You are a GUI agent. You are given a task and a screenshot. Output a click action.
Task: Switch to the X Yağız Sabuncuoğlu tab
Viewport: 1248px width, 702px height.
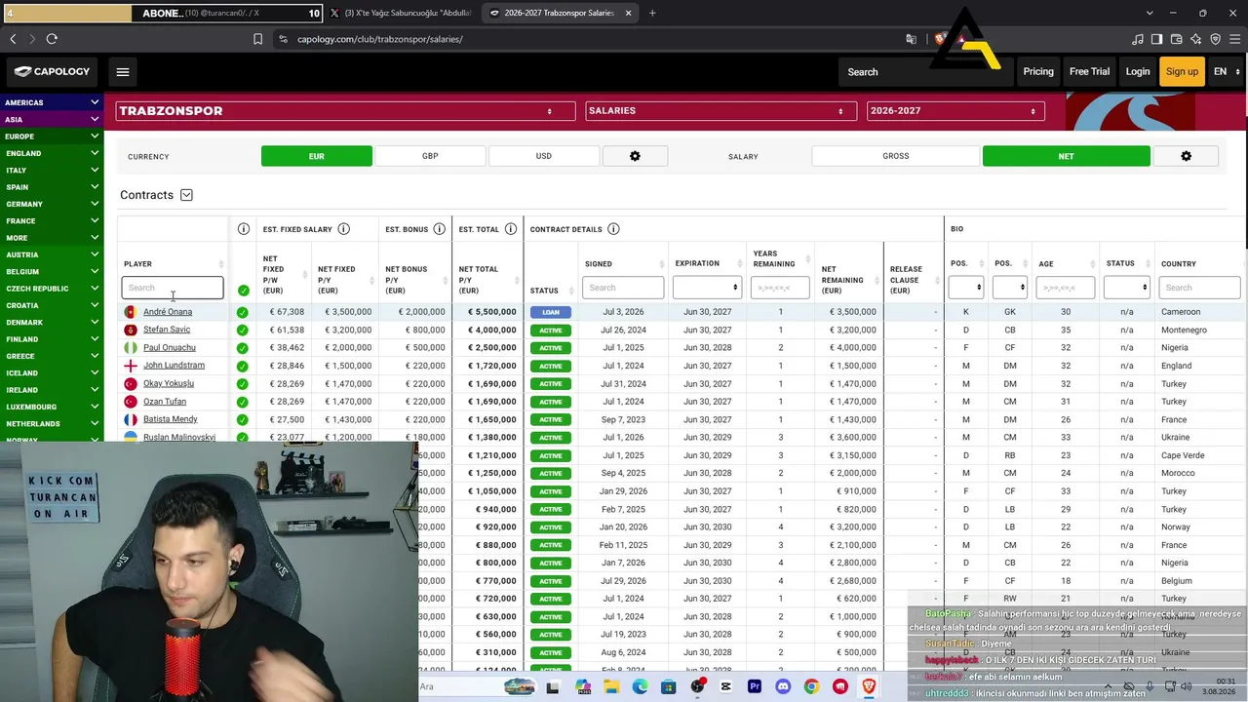coord(400,13)
